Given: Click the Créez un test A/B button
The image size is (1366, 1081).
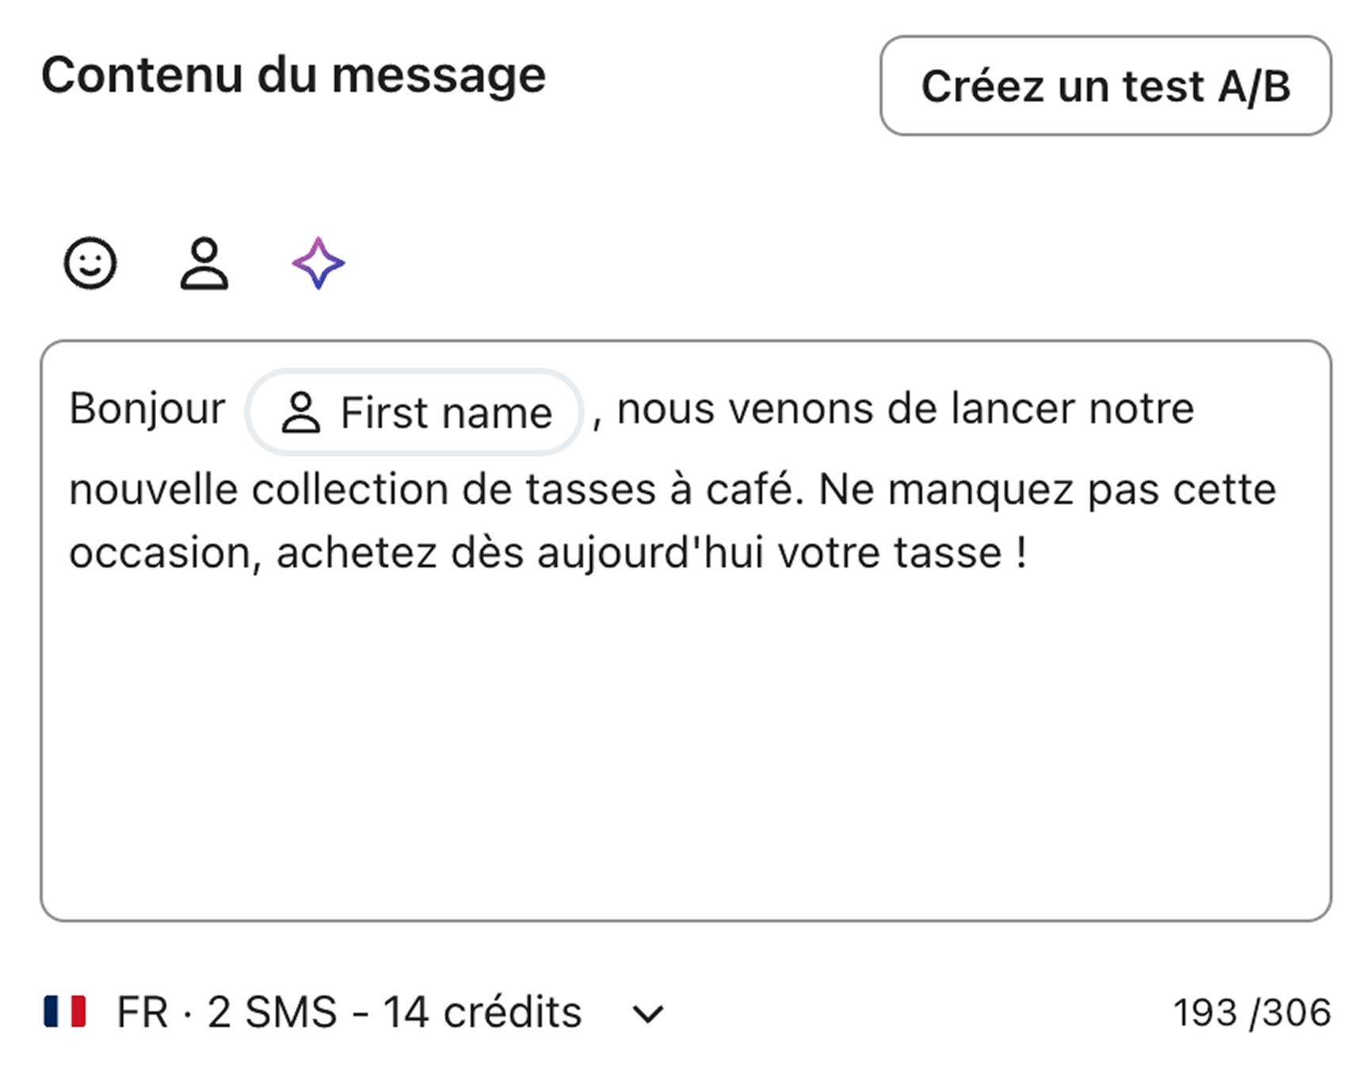Looking at the screenshot, I should pos(1105,86).
